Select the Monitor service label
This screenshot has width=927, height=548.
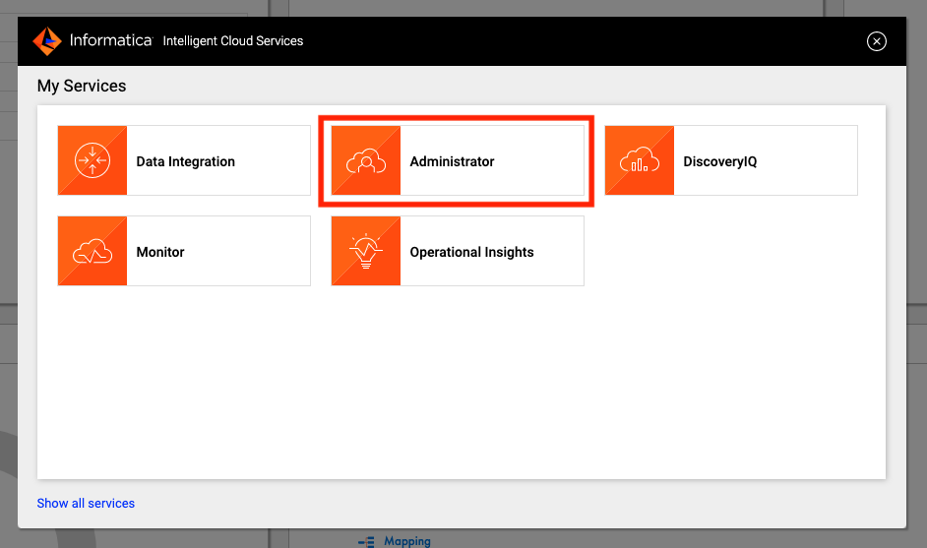160,252
